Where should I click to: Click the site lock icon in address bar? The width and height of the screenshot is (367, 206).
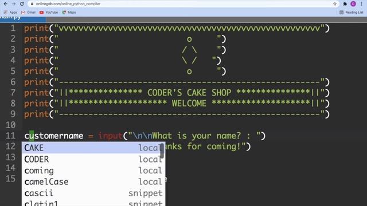[x=32, y=4]
